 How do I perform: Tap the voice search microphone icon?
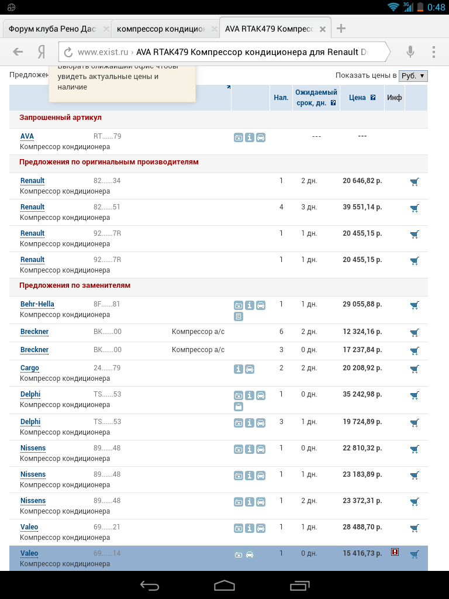410,51
